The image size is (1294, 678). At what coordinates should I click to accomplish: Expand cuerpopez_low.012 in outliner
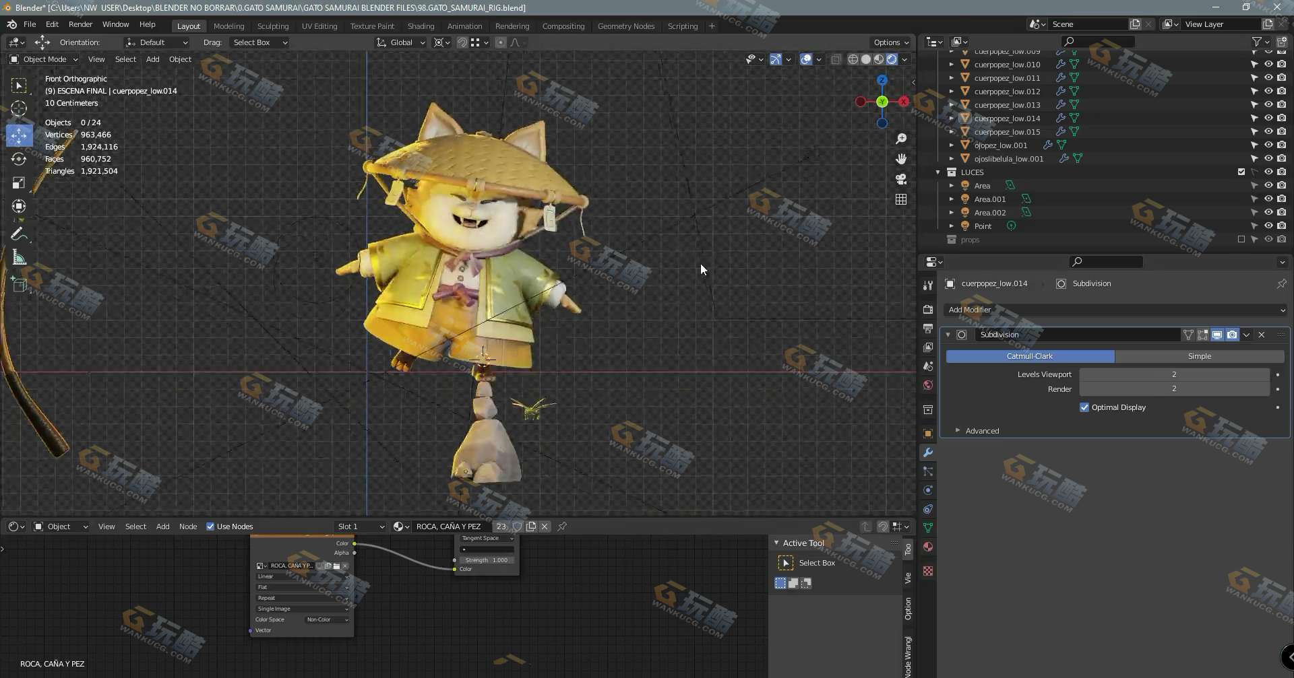[951, 92]
